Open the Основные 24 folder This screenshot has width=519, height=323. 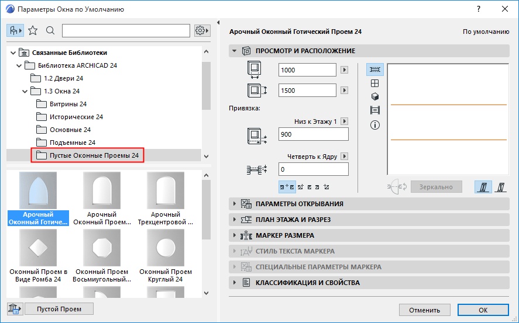(70, 130)
